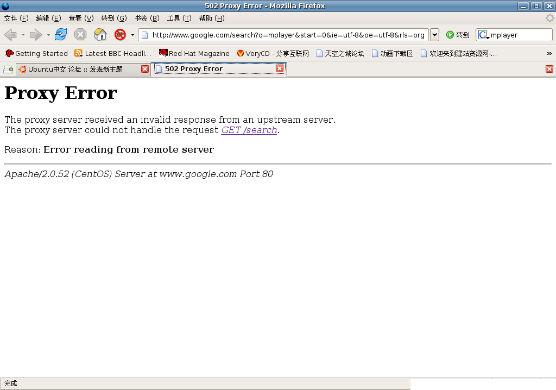Show more bookmarks with the chevron
This screenshot has width=556, height=390.
pyautogui.click(x=549, y=54)
